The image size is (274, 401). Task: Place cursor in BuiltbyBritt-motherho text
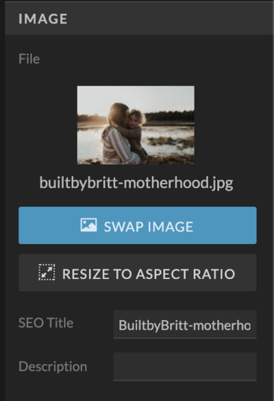(x=184, y=326)
